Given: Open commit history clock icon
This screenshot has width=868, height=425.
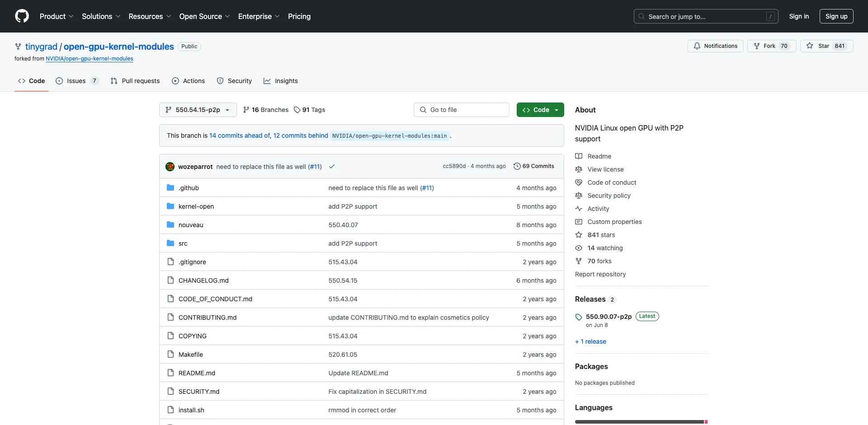Looking at the screenshot, I should coord(517,166).
